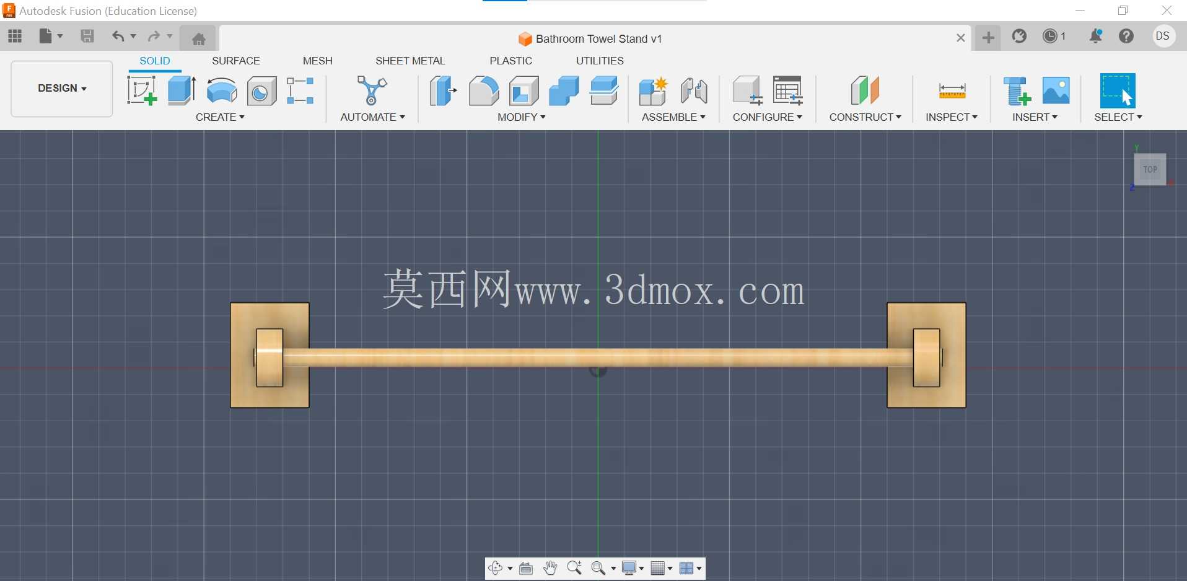The image size is (1187, 581).
Task: Select the Offset Plane construct tool
Action: click(x=865, y=90)
